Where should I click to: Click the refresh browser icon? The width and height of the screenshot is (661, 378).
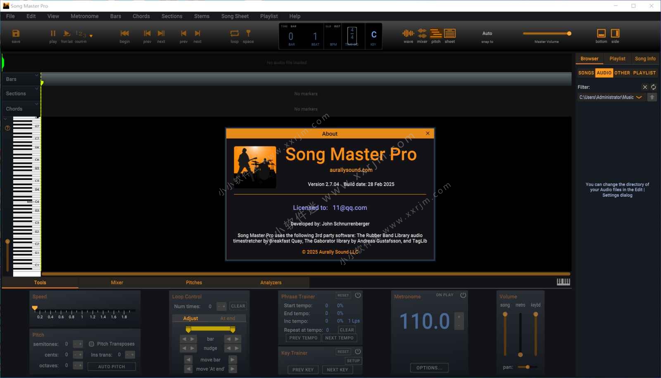(x=653, y=87)
